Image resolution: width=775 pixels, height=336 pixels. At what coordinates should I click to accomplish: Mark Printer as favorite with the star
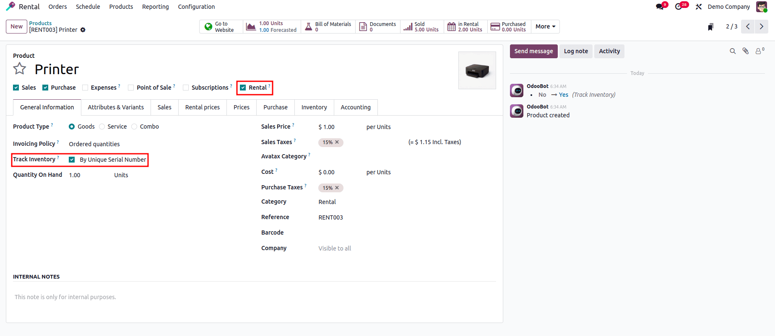[x=20, y=68]
